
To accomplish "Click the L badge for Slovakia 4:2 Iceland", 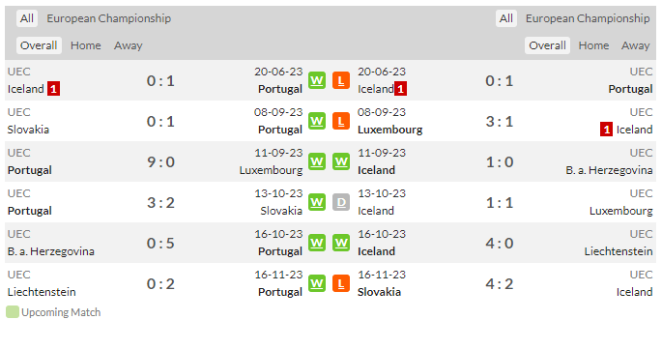I will pyautogui.click(x=341, y=283).
